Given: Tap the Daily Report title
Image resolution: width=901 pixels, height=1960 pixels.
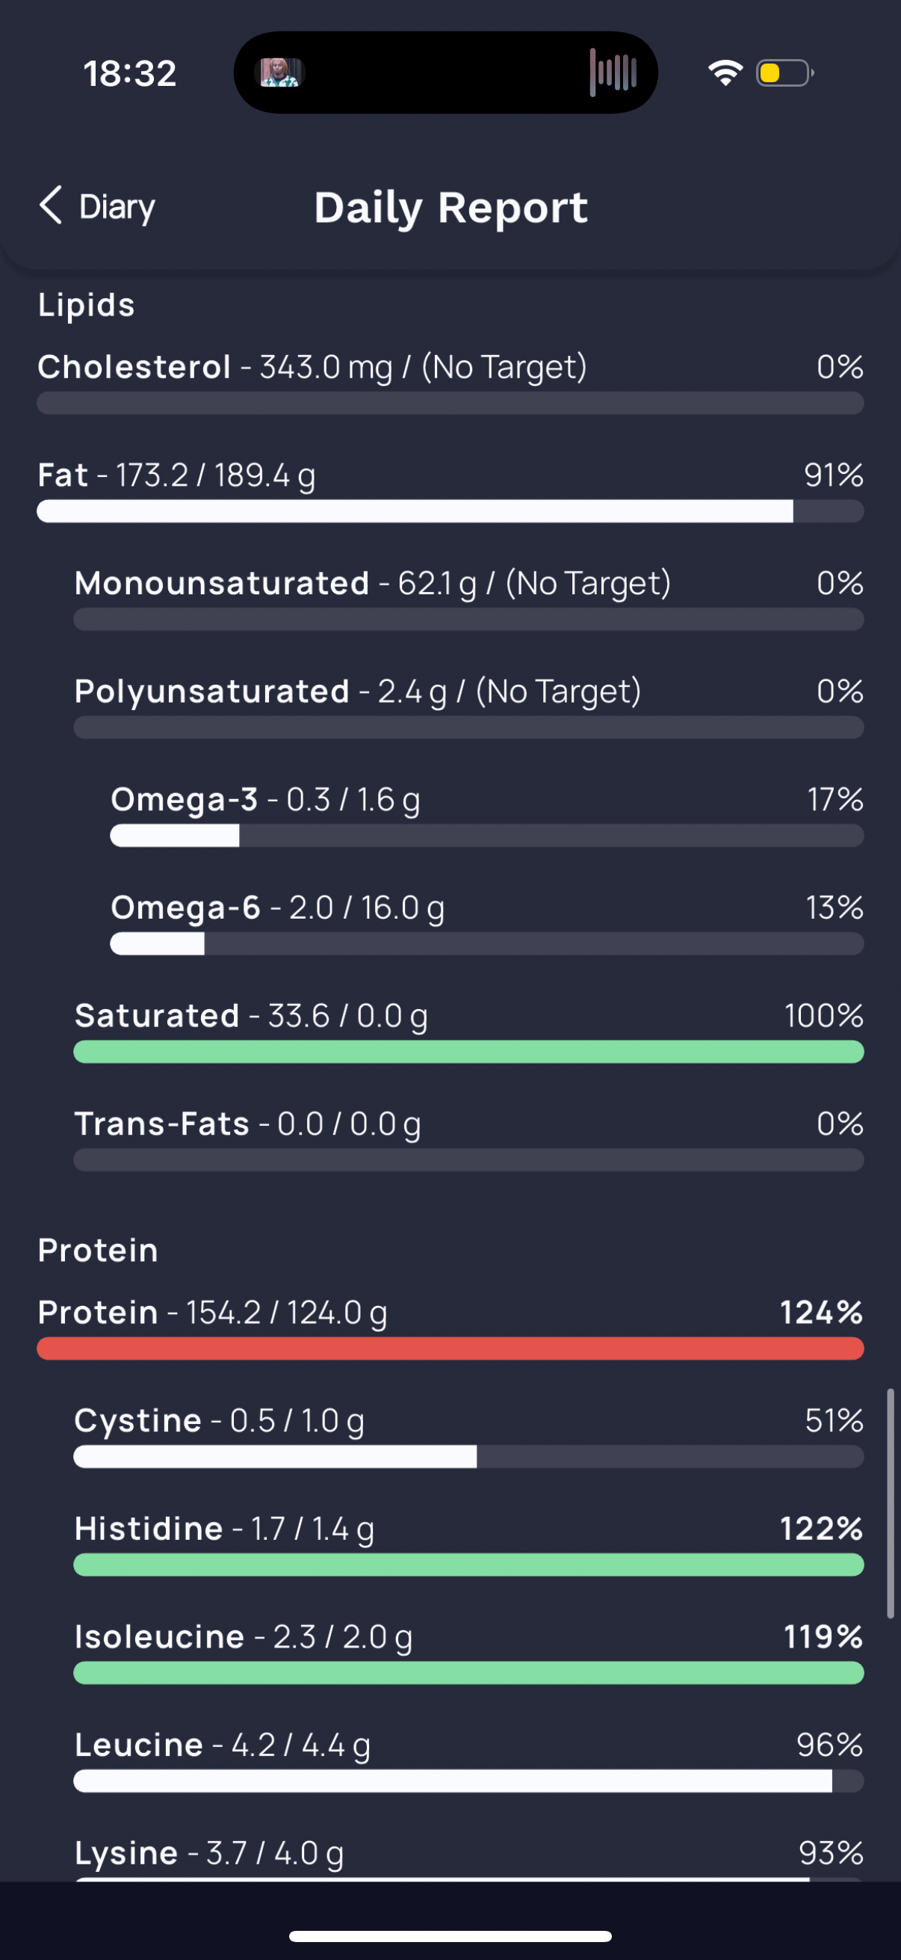Looking at the screenshot, I should 451,208.
